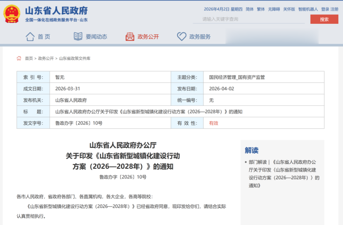Click the heart icon beside 政务服务

pyautogui.click(x=182, y=37)
